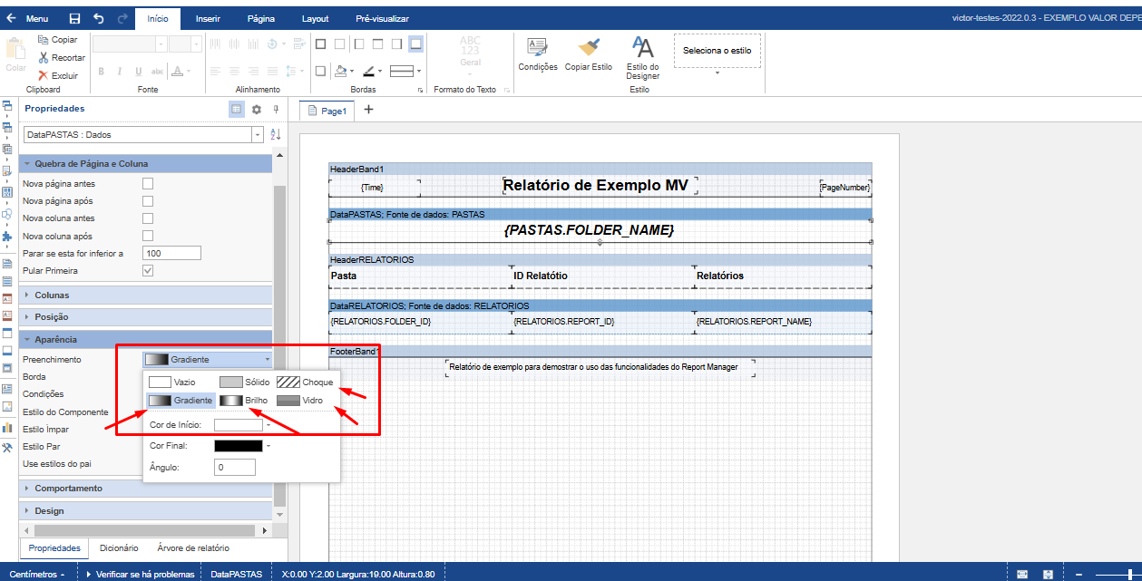Click the properties settings gear icon
Viewport: 1142px width, 581px height.
click(257, 109)
